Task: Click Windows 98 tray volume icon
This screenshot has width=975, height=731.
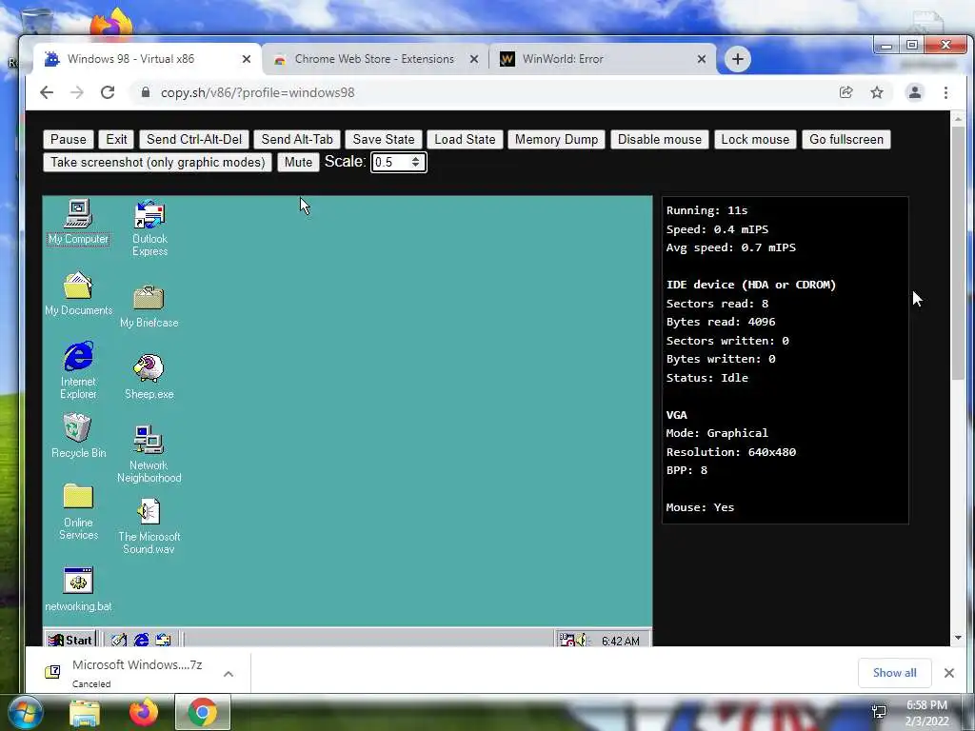Action: (x=581, y=640)
